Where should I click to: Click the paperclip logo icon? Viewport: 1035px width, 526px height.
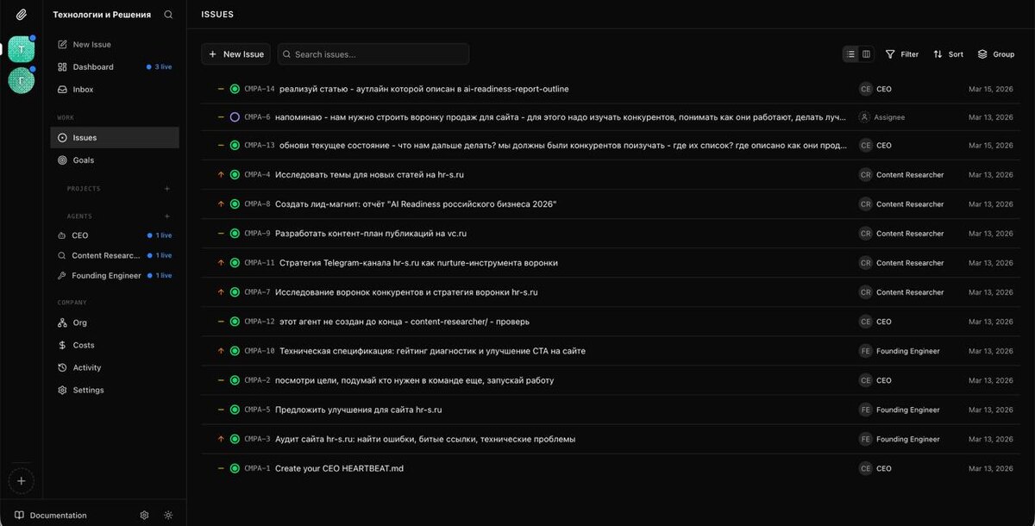coord(21,15)
